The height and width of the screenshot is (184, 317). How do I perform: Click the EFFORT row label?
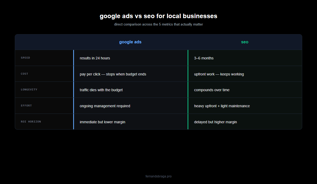[26, 106]
